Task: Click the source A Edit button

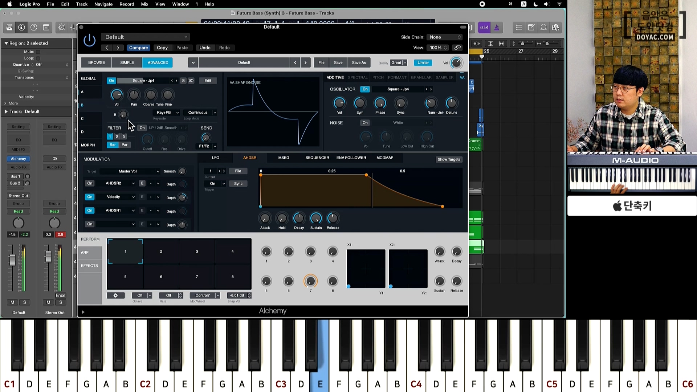Action: 208,81
